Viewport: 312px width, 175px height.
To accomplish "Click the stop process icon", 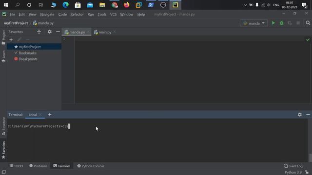I will (298, 23).
